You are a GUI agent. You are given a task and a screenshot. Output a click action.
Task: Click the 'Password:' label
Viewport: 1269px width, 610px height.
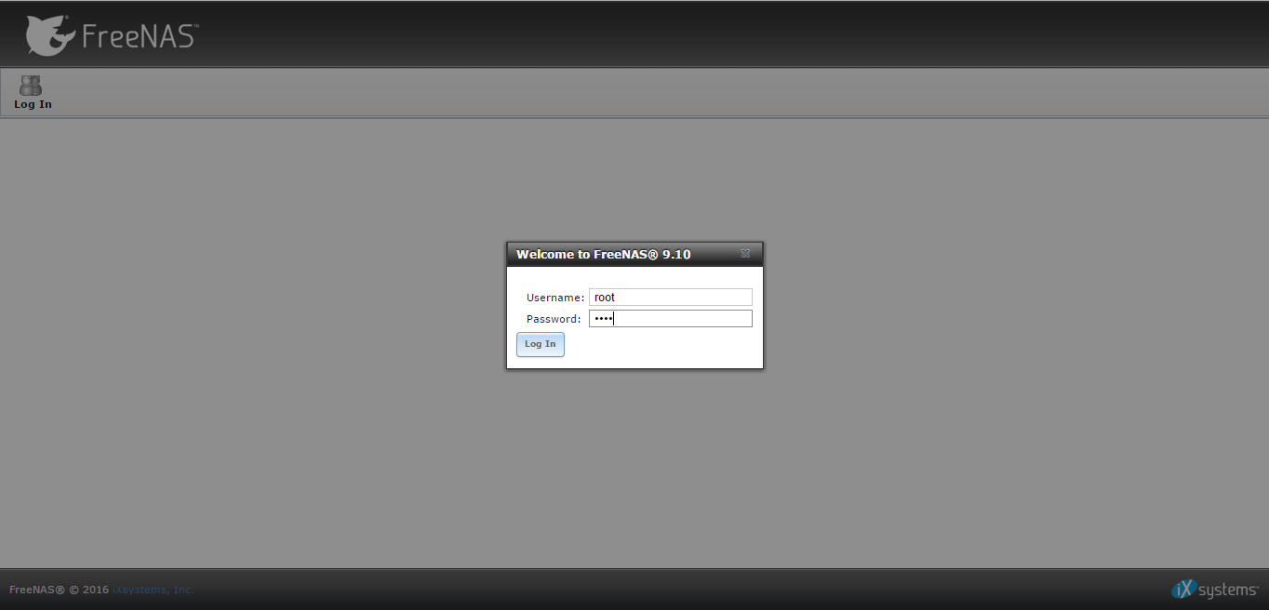(x=554, y=319)
